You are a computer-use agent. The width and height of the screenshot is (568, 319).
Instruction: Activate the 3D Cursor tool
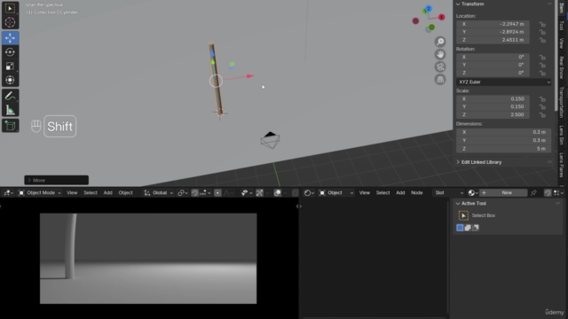(x=10, y=22)
